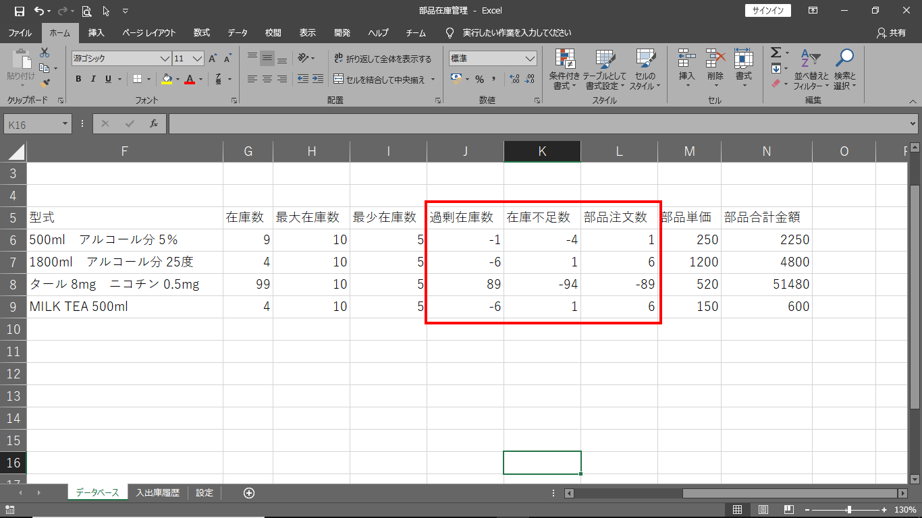This screenshot has height=518, width=922.
Task: Toggle left horizontal alignment
Action: tap(252, 79)
